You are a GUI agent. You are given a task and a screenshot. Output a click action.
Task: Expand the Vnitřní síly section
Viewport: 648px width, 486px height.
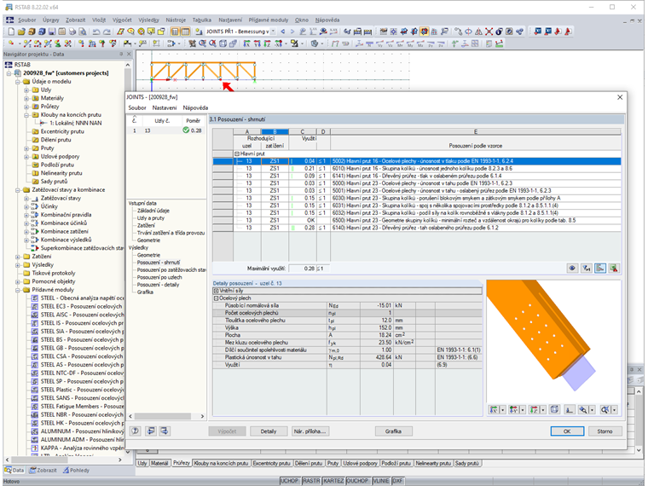coord(216,291)
